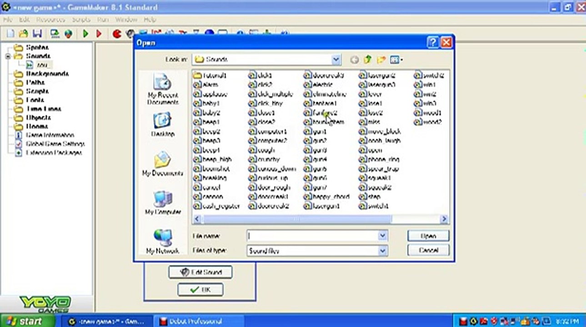The height and width of the screenshot is (327, 586).
Task: Select the win1 sound file
Action: pos(425,84)
